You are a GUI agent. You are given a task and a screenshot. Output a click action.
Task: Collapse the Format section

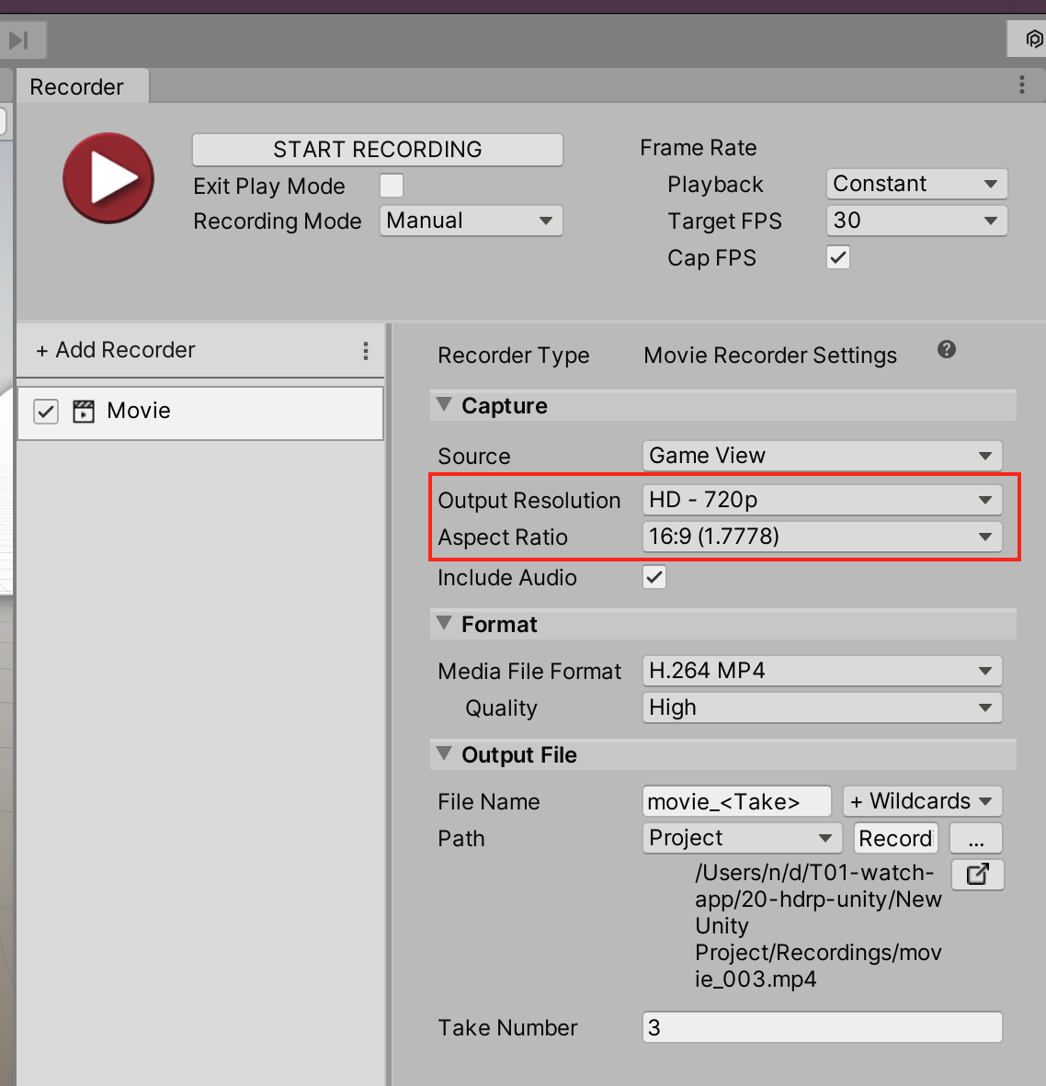pyautogui.click(x=444, y=623)
